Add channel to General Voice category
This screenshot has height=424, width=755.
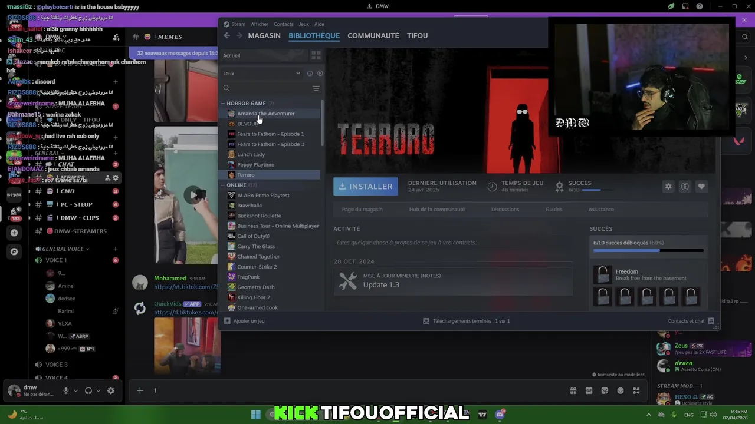(116, 249)
